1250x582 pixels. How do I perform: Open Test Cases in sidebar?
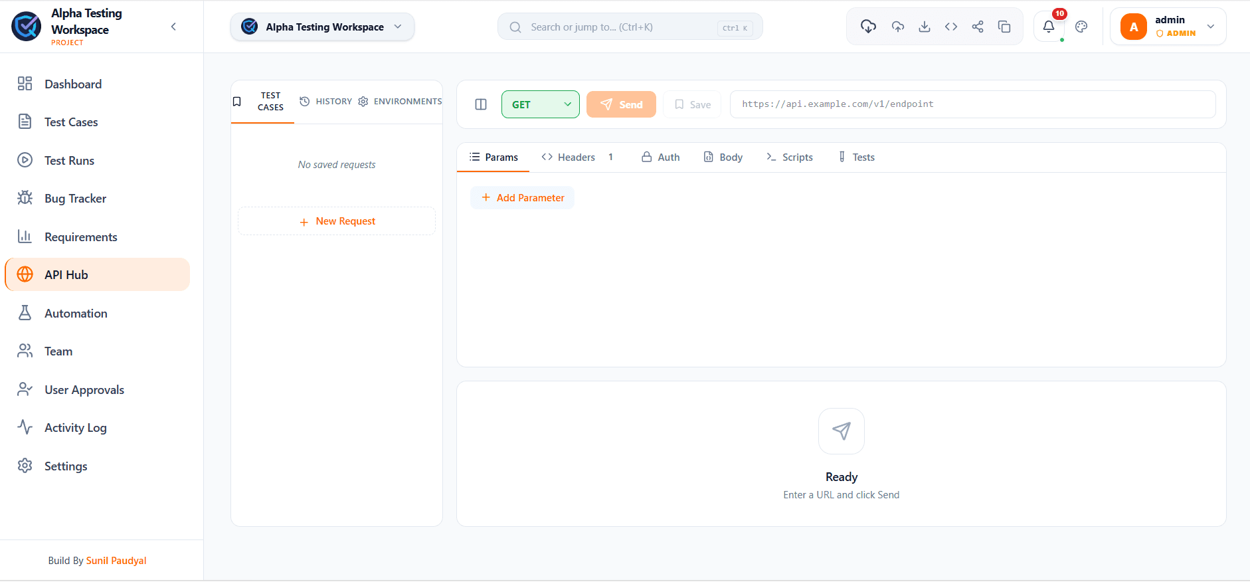(97, 122)
